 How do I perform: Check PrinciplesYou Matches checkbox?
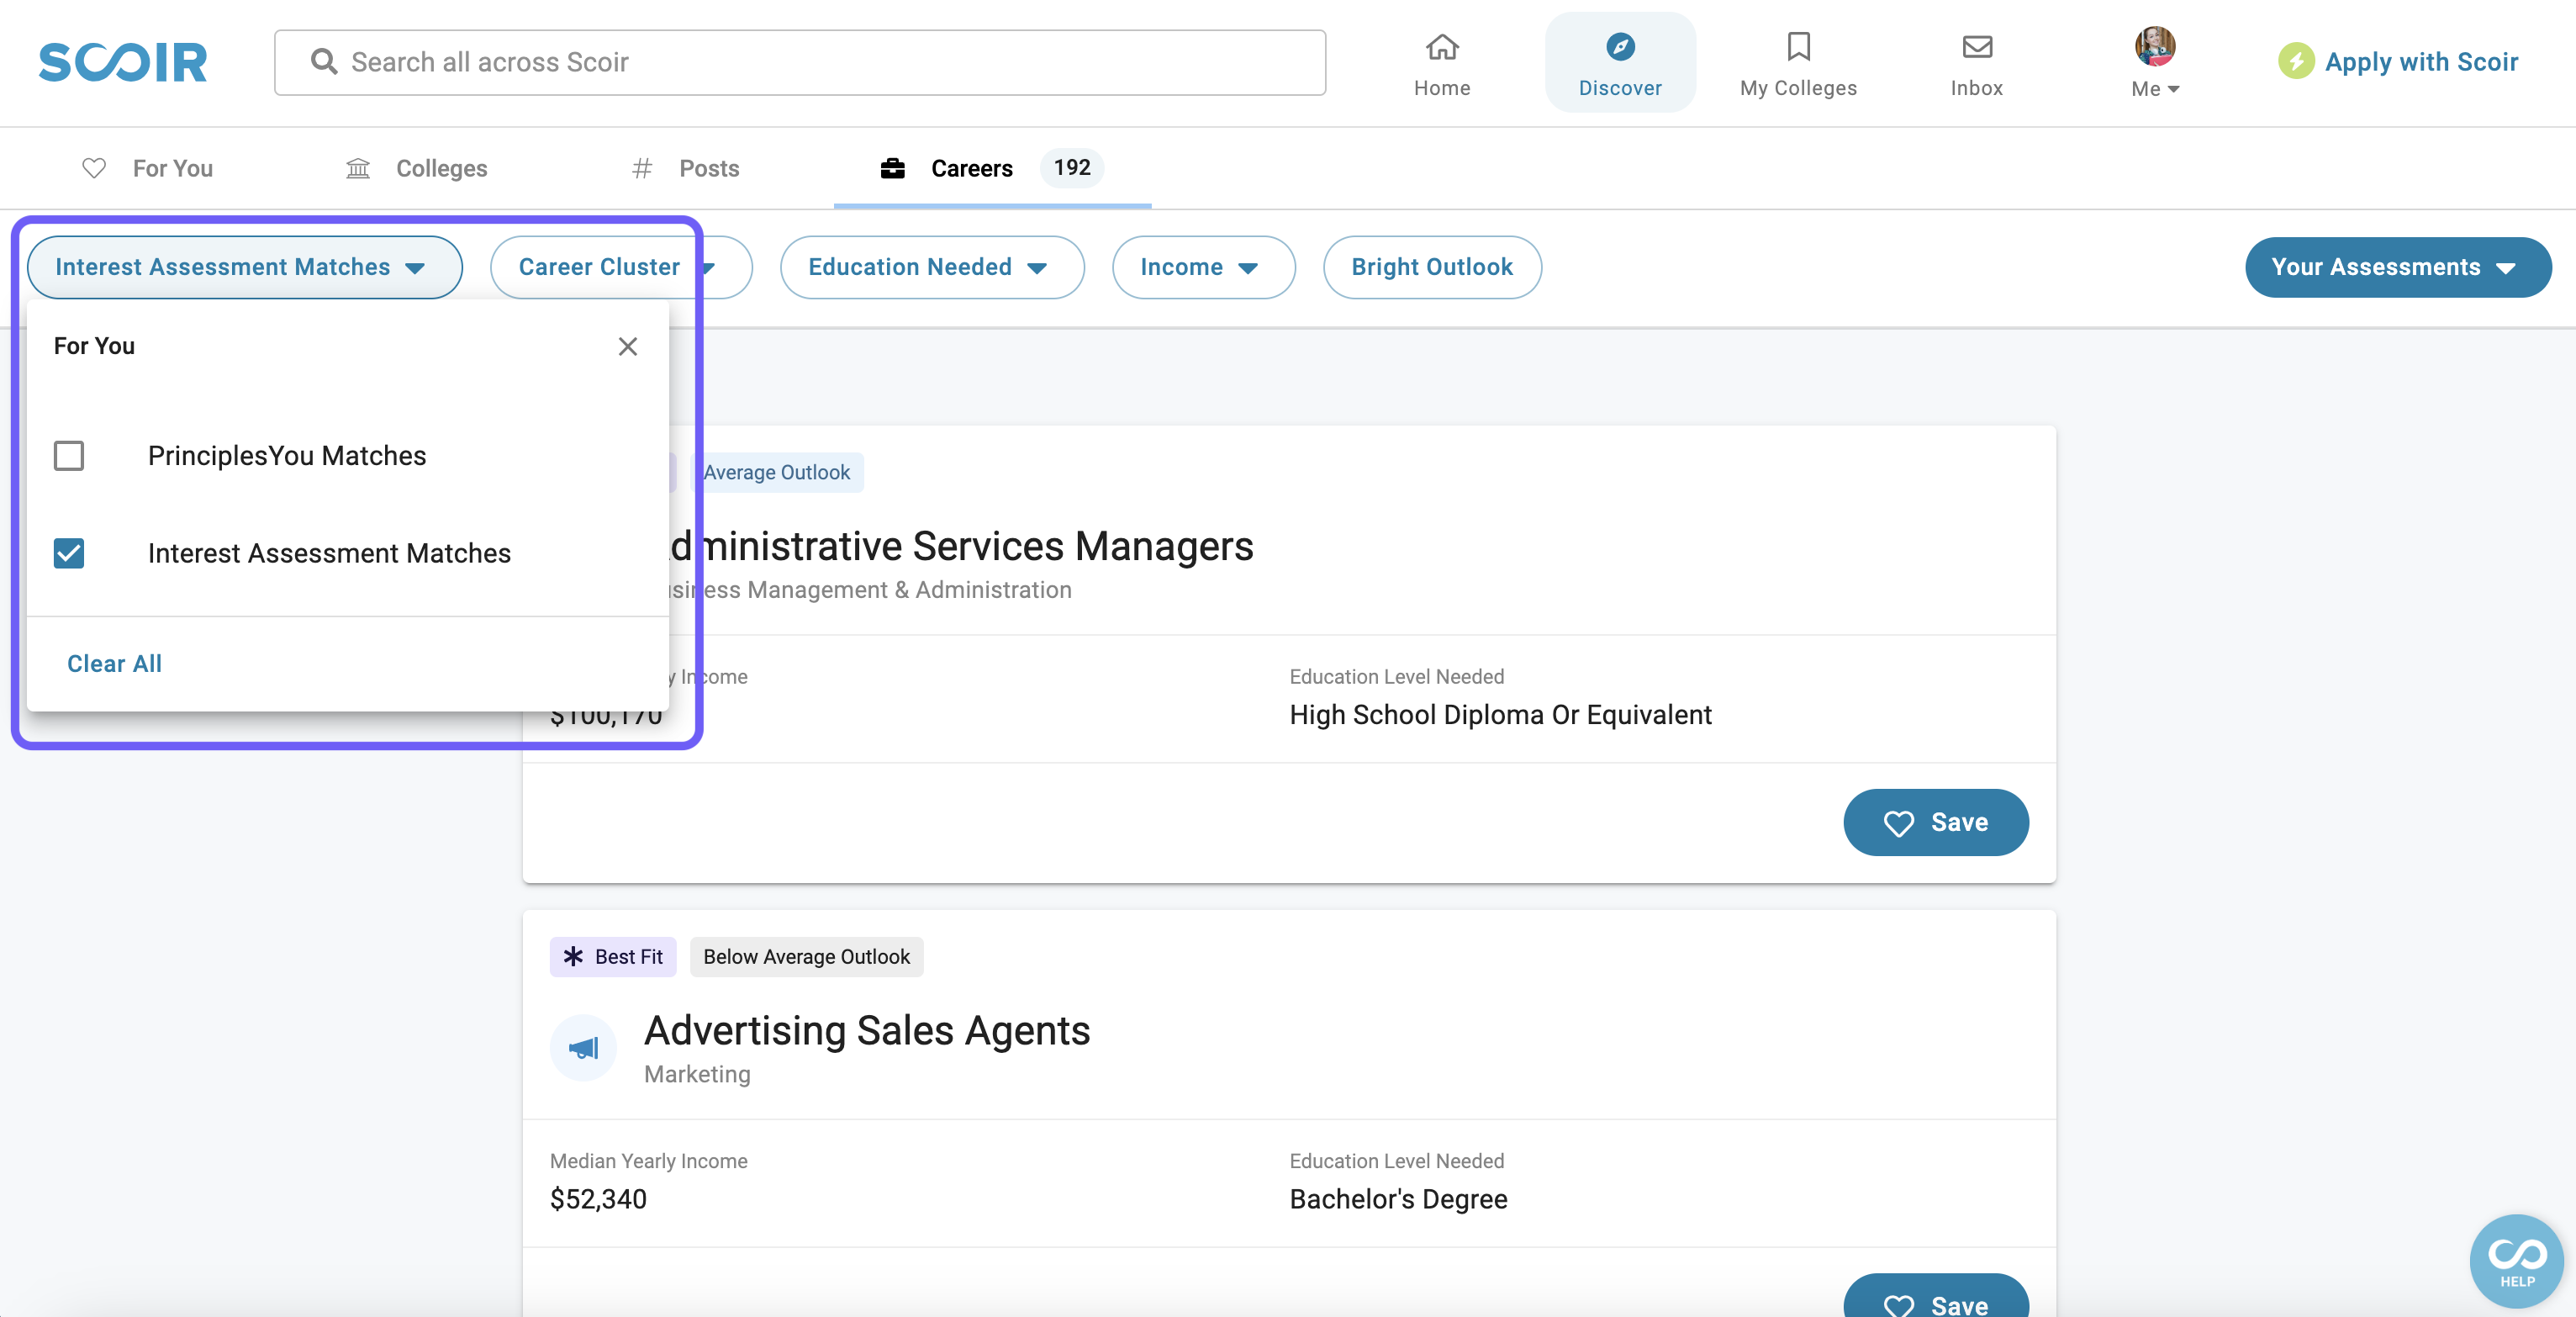69,456
